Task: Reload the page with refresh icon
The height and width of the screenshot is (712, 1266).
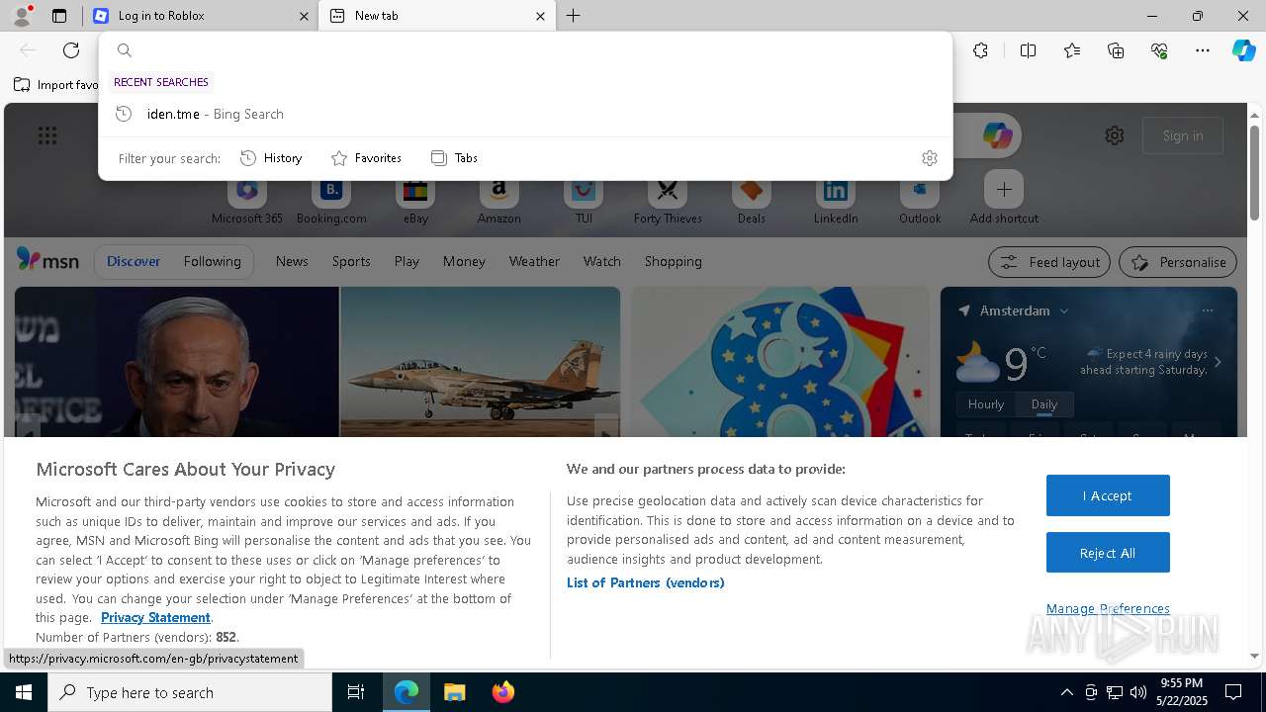Action: coord(71,50)
